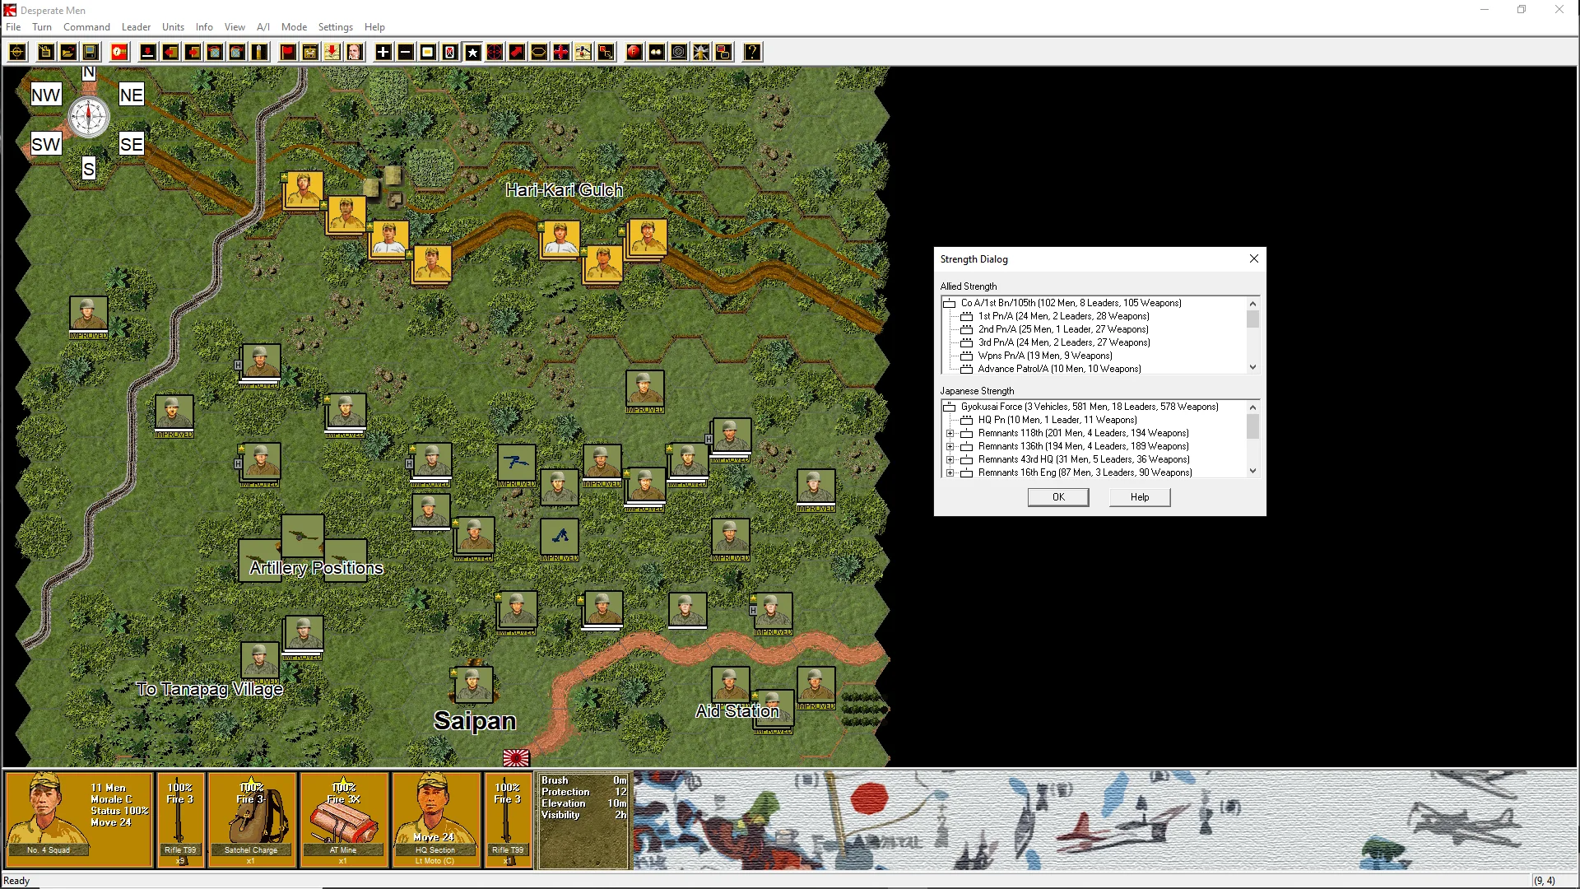The image size is (1580, 889).
Task: Click the concentric circles toolbar icon
Action: 679,53
